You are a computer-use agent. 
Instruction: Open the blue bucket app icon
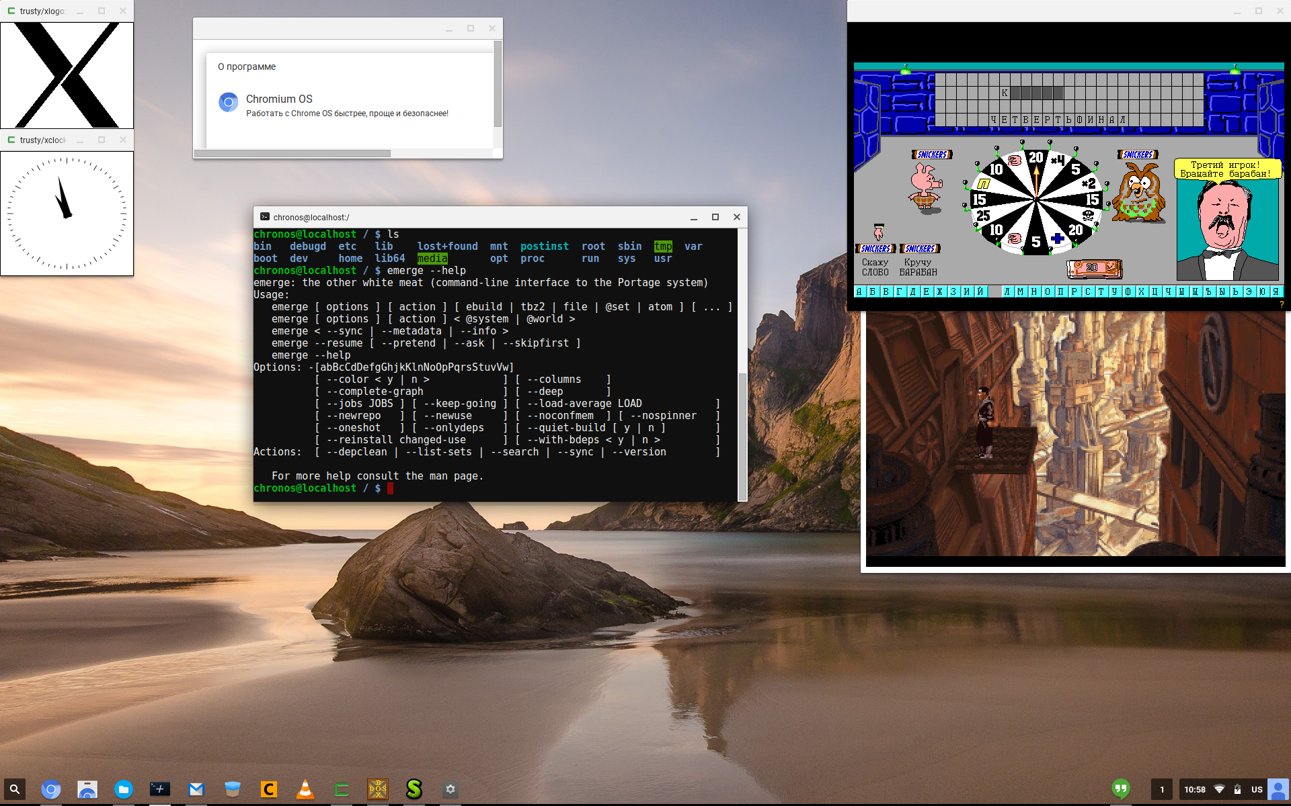pos(233,789)
